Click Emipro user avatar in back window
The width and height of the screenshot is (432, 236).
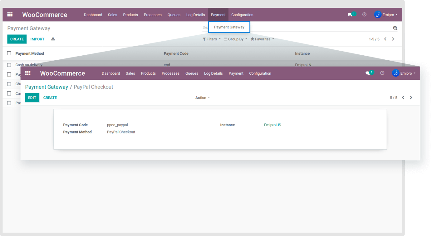tap(378, 14)
